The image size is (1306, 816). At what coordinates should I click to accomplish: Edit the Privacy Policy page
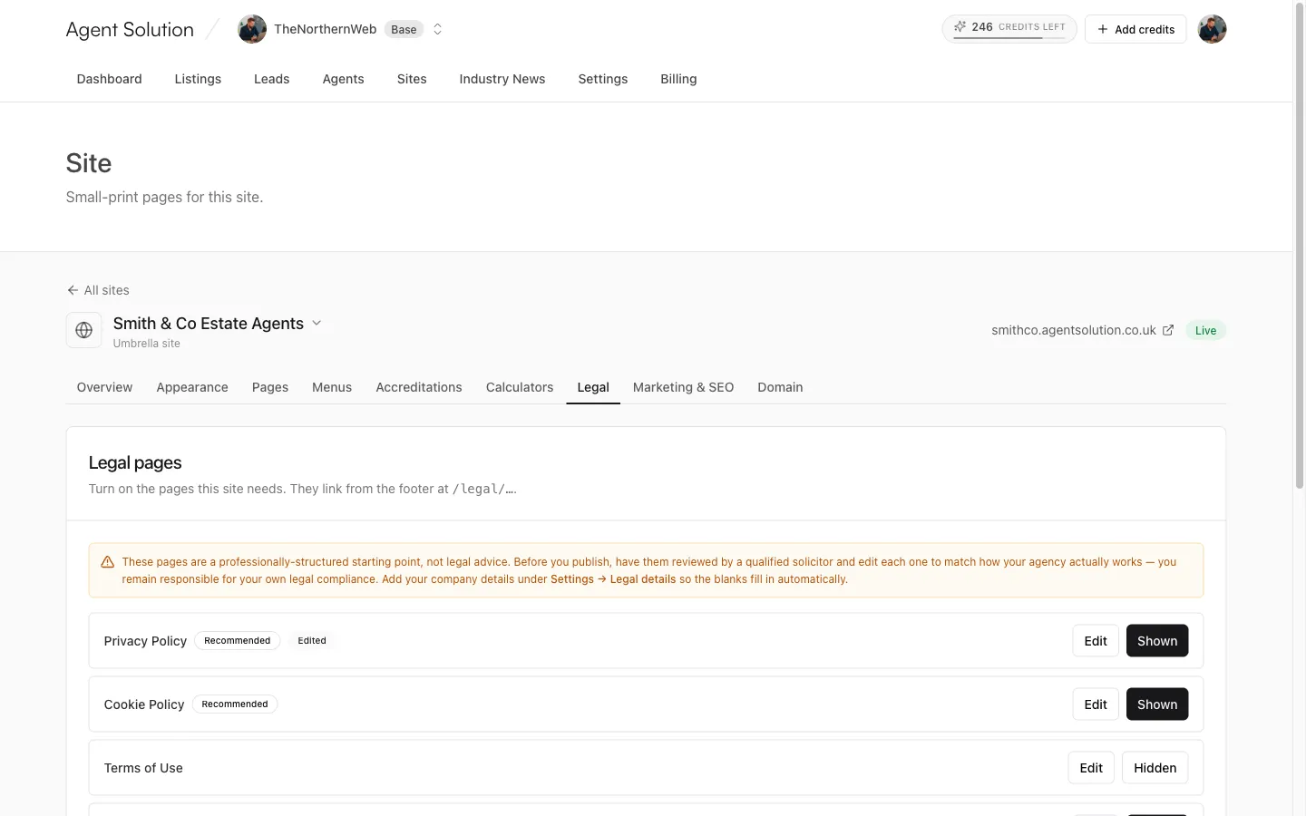point(1096,641)
